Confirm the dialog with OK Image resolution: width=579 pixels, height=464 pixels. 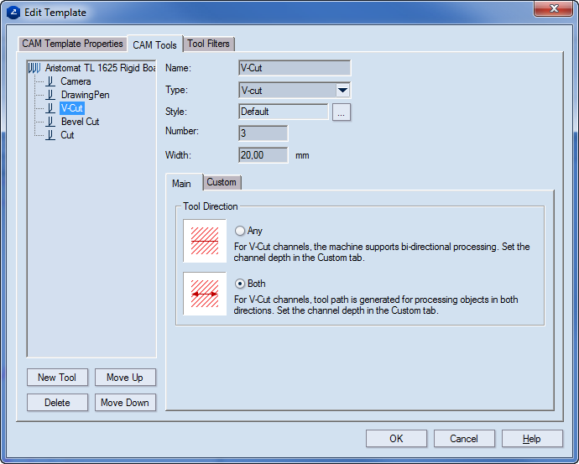point(396,439)
